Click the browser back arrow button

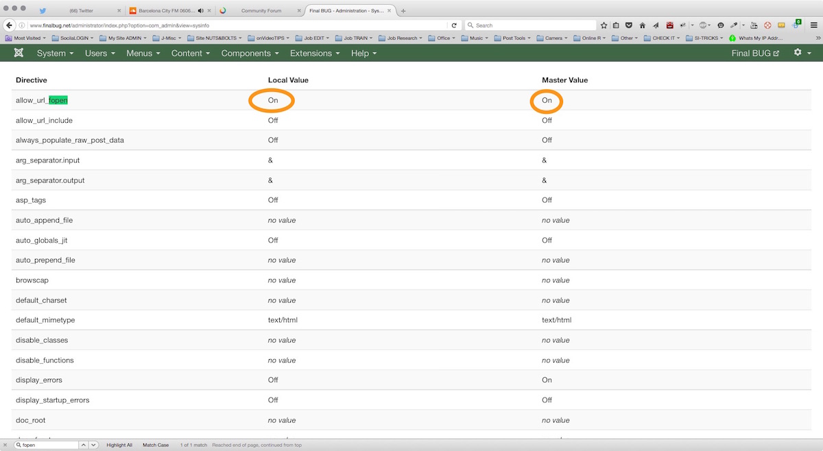tap(10, 25)
